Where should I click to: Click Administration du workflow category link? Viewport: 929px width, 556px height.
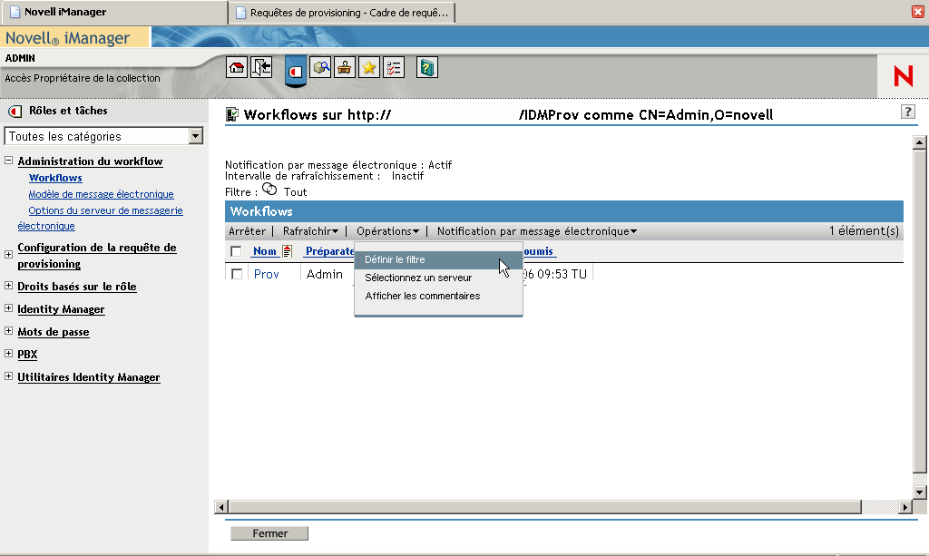[90, 161]
